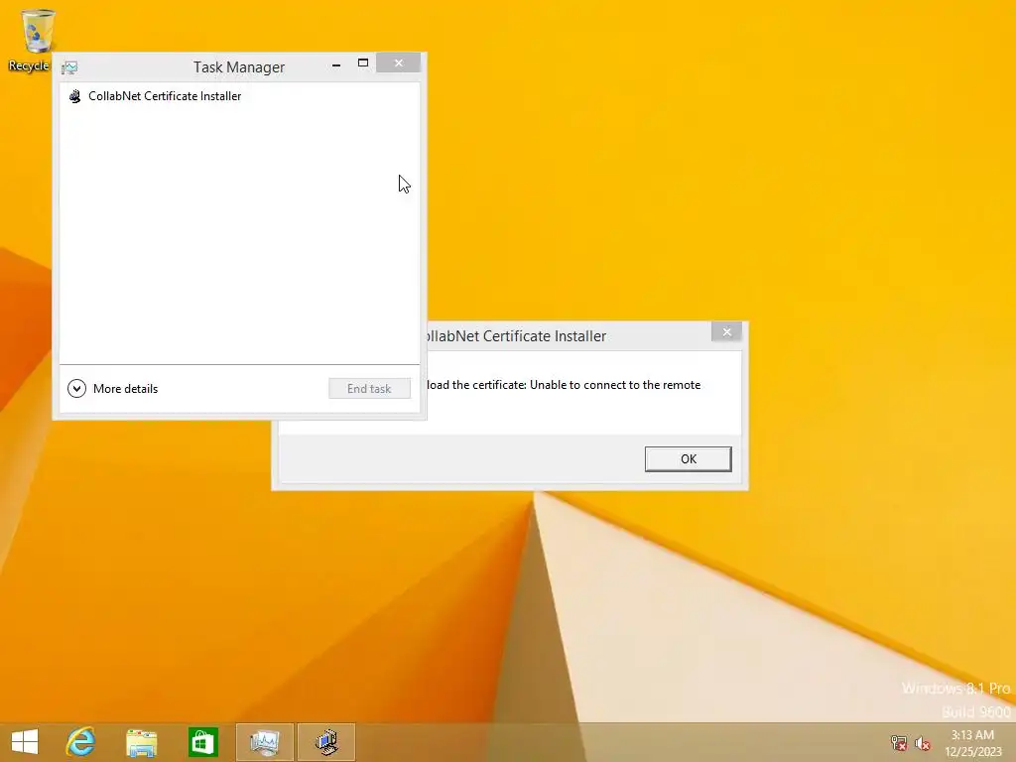
Task: Click the Task Manager window title text
Action: pos(239,67)
